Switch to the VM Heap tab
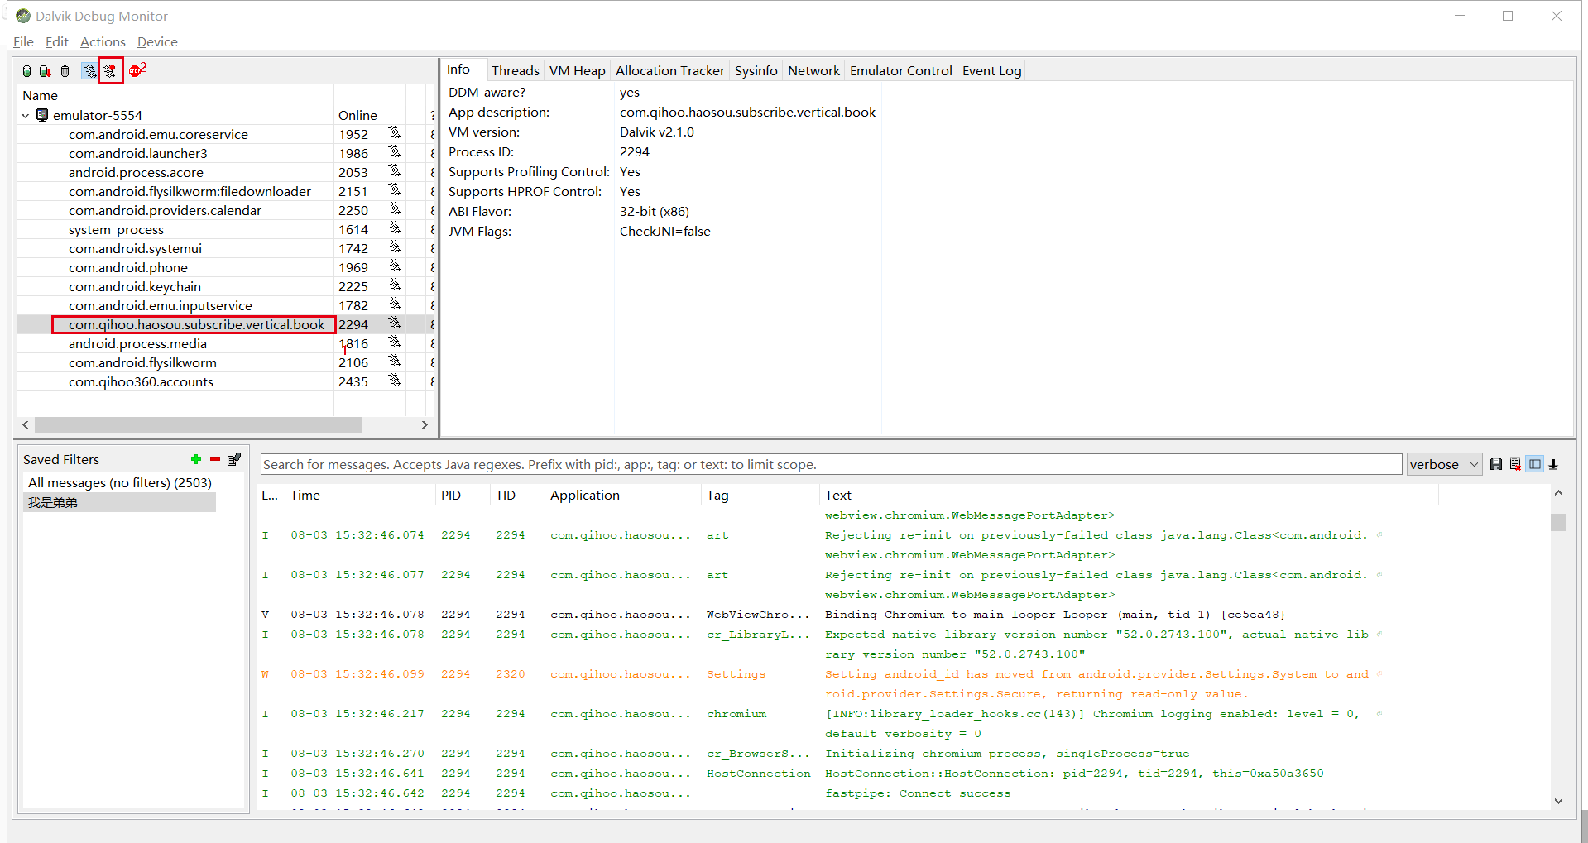 (577, 71)
